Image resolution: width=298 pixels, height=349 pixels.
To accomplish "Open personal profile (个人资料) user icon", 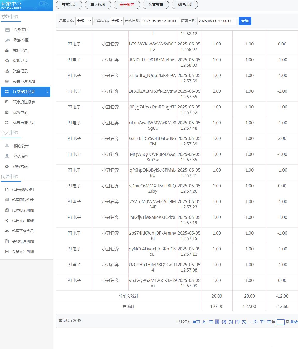I will 7,156.
